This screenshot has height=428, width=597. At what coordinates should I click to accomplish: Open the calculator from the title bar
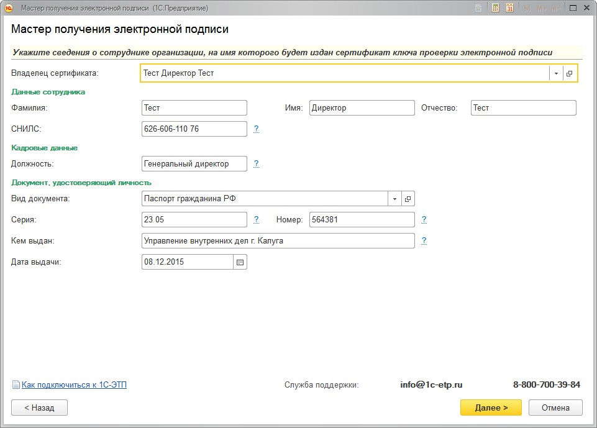pos(496,8)
